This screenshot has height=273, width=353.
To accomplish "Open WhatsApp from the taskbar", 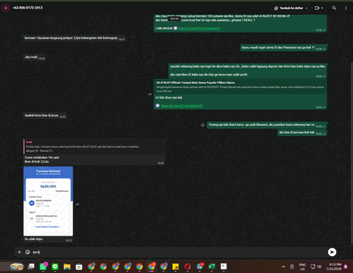I will tap(43, 267).
